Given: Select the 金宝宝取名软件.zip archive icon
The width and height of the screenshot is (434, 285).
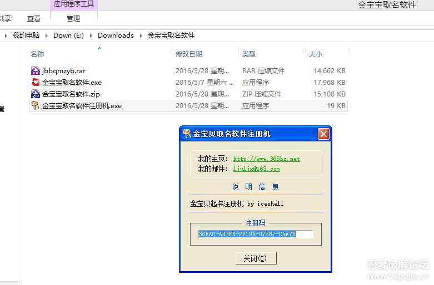Looking at the screenshot, I should [x=36, y=94].
